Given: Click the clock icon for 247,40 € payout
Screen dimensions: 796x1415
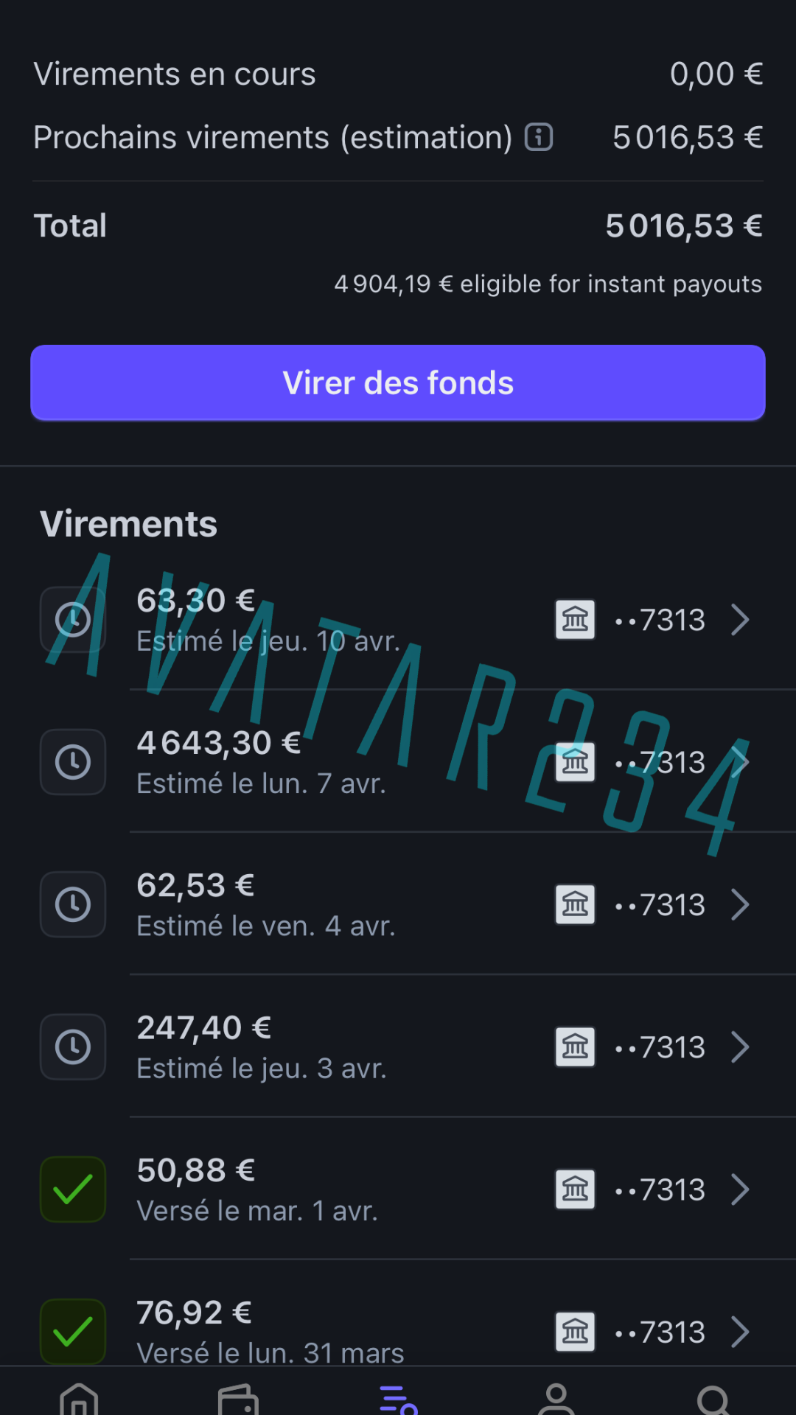Looking at the screenshot, I should point(73,1047).
